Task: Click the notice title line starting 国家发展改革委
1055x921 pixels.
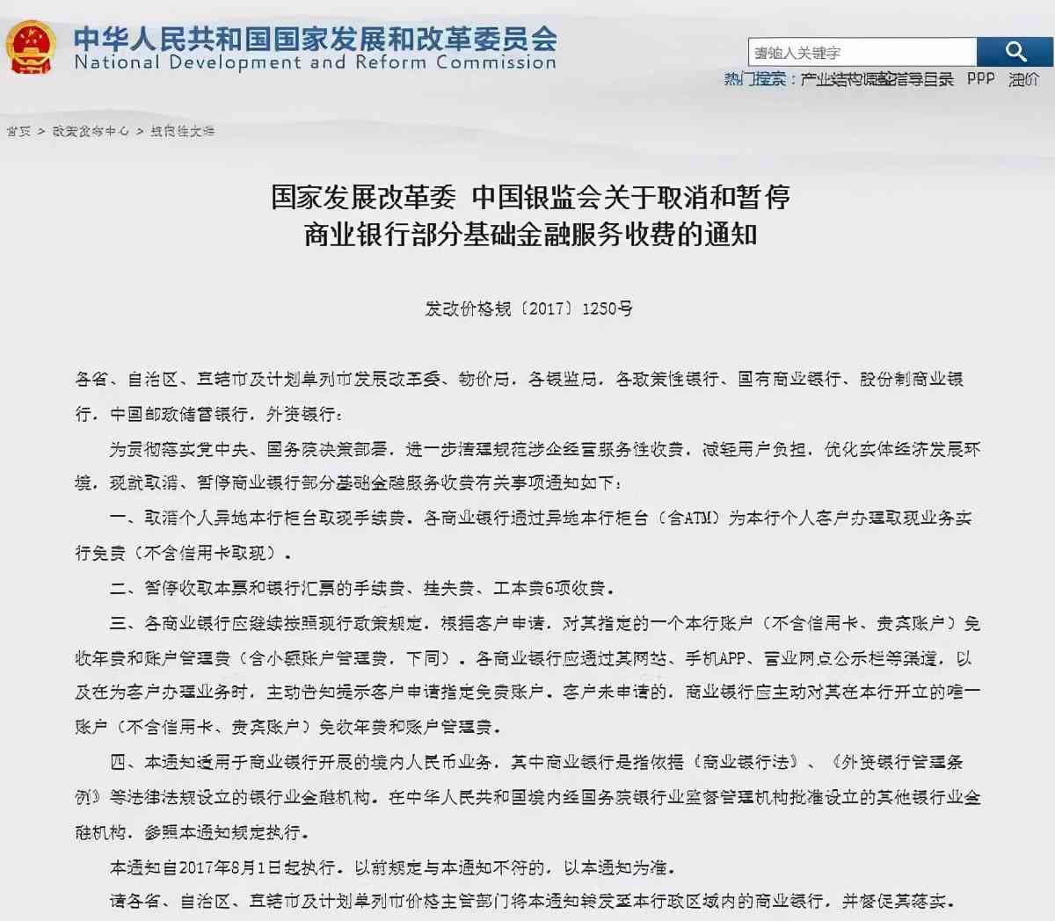Action: (530, 197)
